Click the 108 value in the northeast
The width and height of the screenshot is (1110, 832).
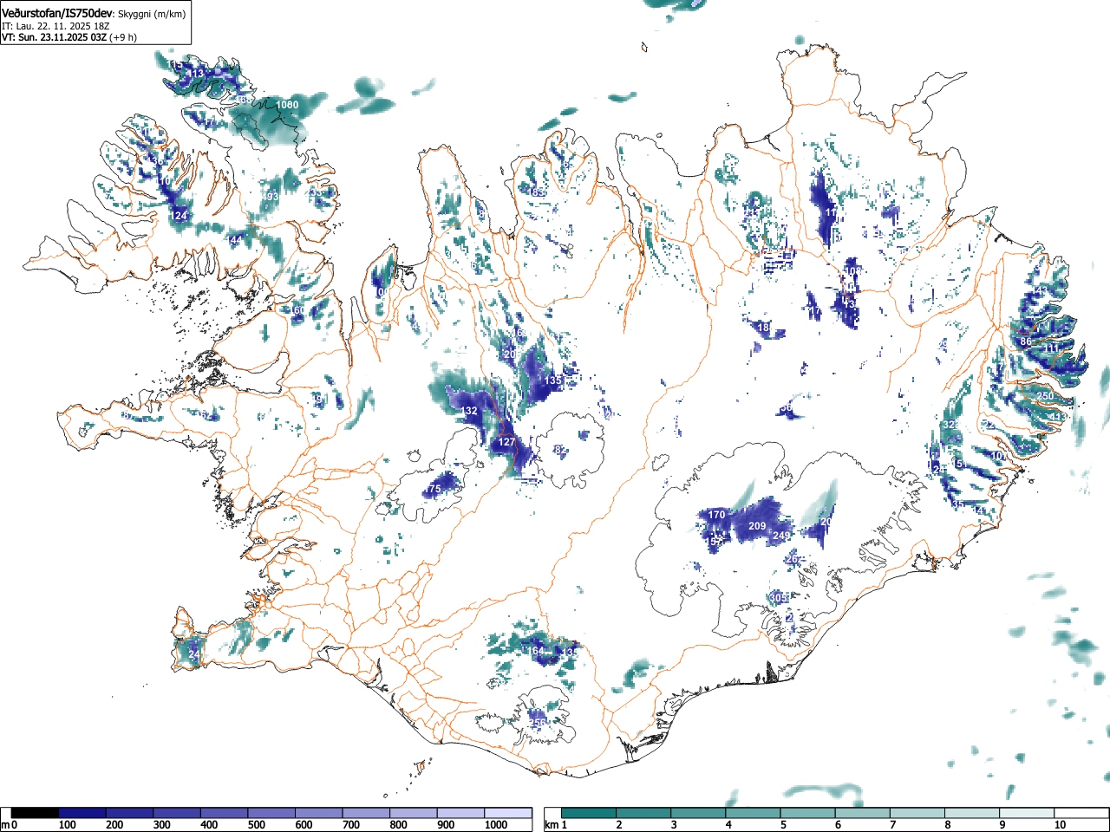point(853,270)
